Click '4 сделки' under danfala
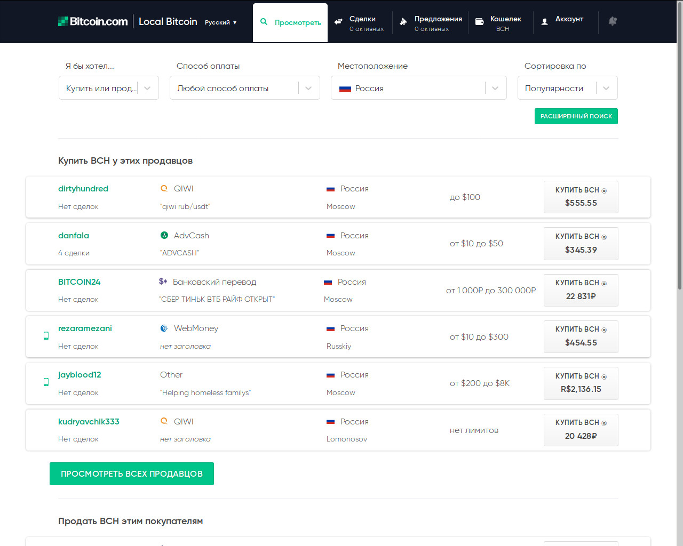Viewport: 683px width, 546px height. [x=74, y=253]
